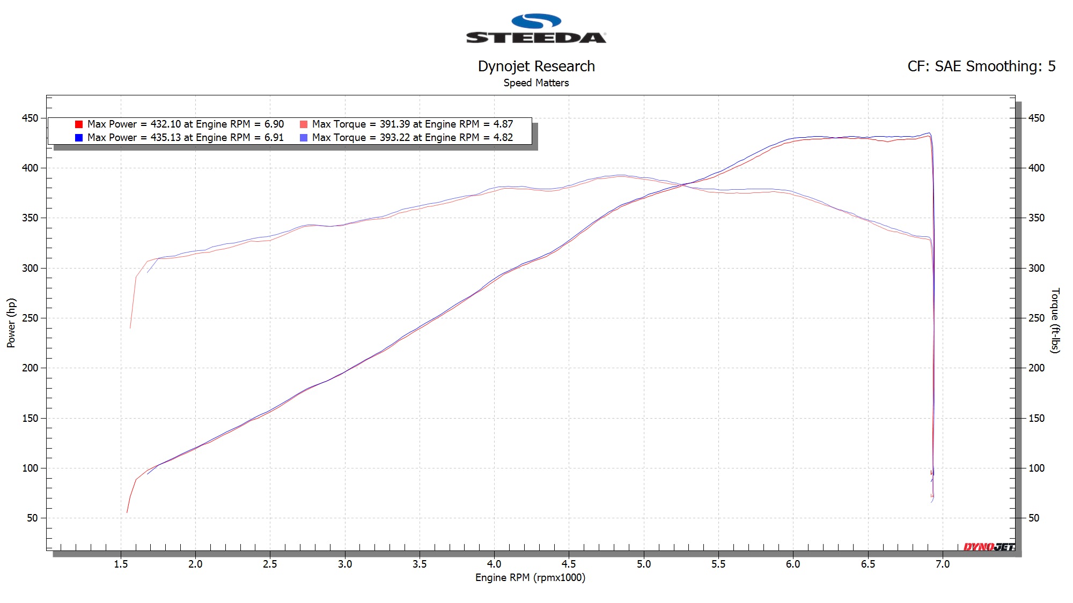Screen dimensions: 1073x603
Task: Click the purple Max Torque legend swatch
Action: click(x=304, y=138)
